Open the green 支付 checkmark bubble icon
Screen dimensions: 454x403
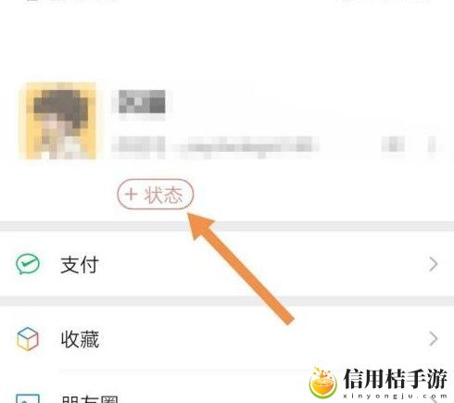[x=28, y=264]
